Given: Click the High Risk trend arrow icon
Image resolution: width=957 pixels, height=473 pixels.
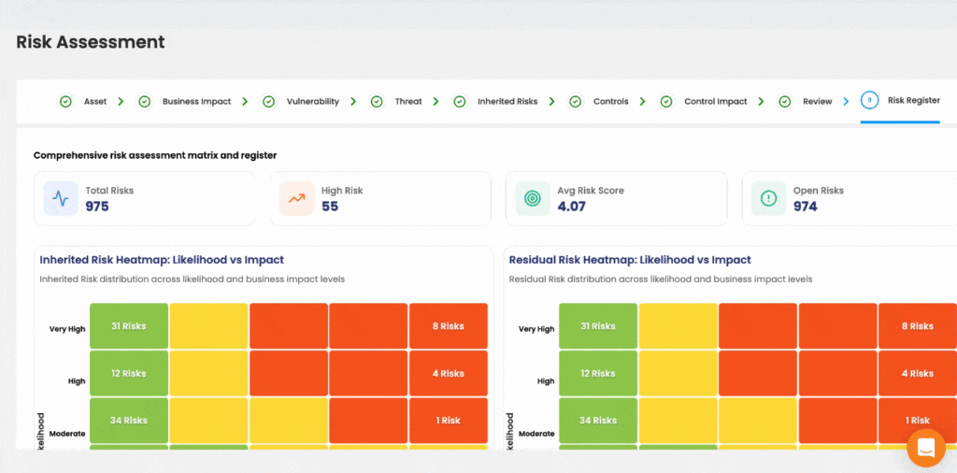Looking at the screenshot, I should 296,198.
